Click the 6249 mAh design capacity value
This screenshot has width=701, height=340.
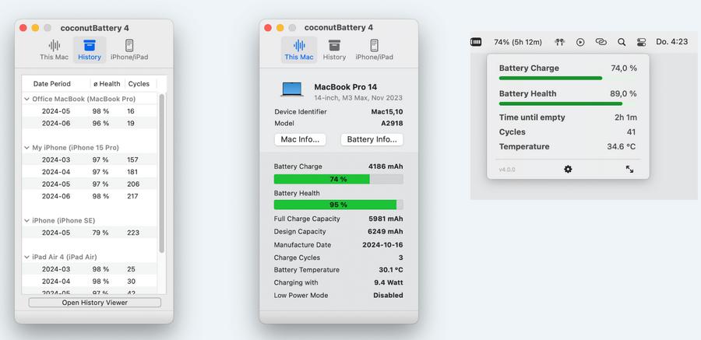386,231
